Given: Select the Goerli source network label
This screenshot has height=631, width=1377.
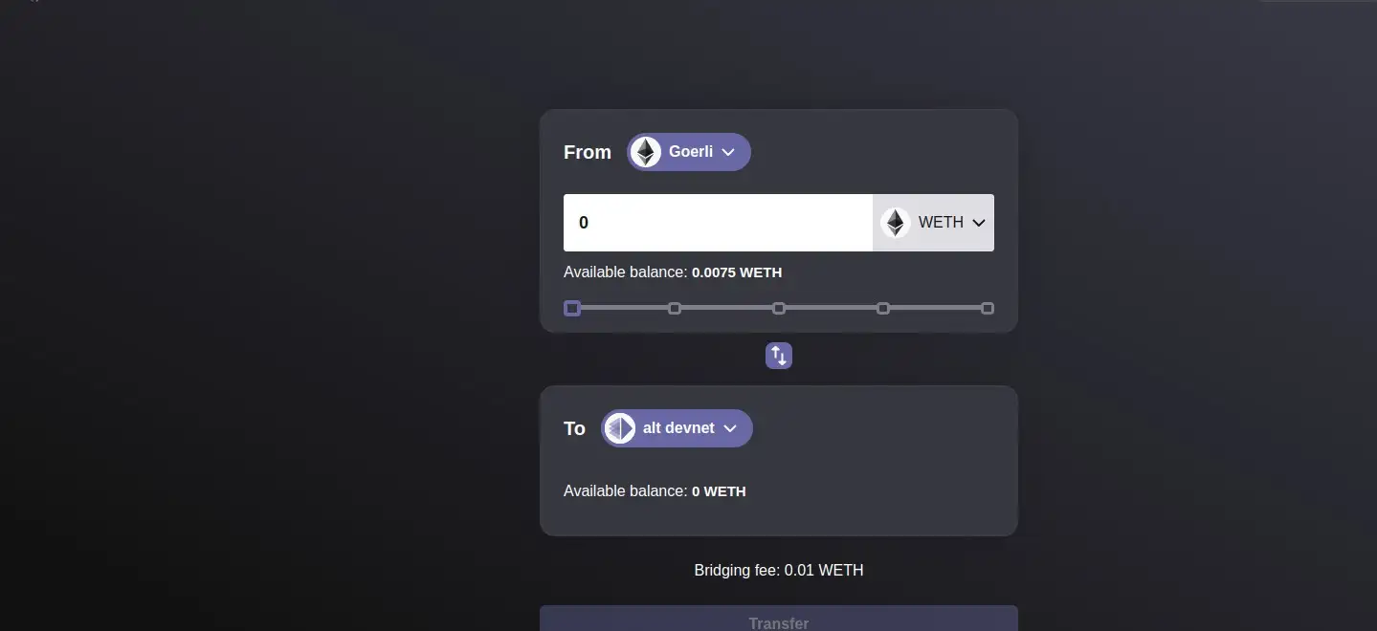Looking at the screenshot, I should [690, 152].
